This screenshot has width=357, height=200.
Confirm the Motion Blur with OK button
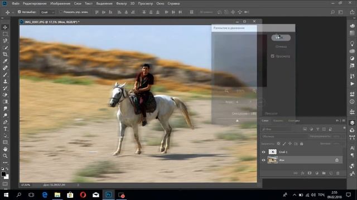[281, 38]
